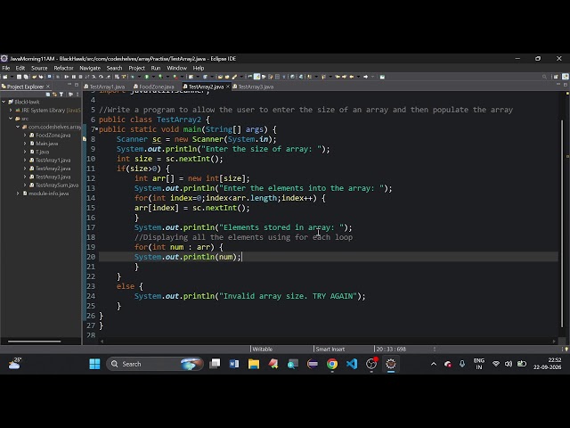Screen dimensions: 570x428
Task: Click the Back navigation arrow in toolbar
Action: (352, 77)
